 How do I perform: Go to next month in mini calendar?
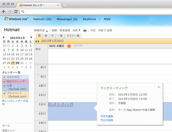31,37
